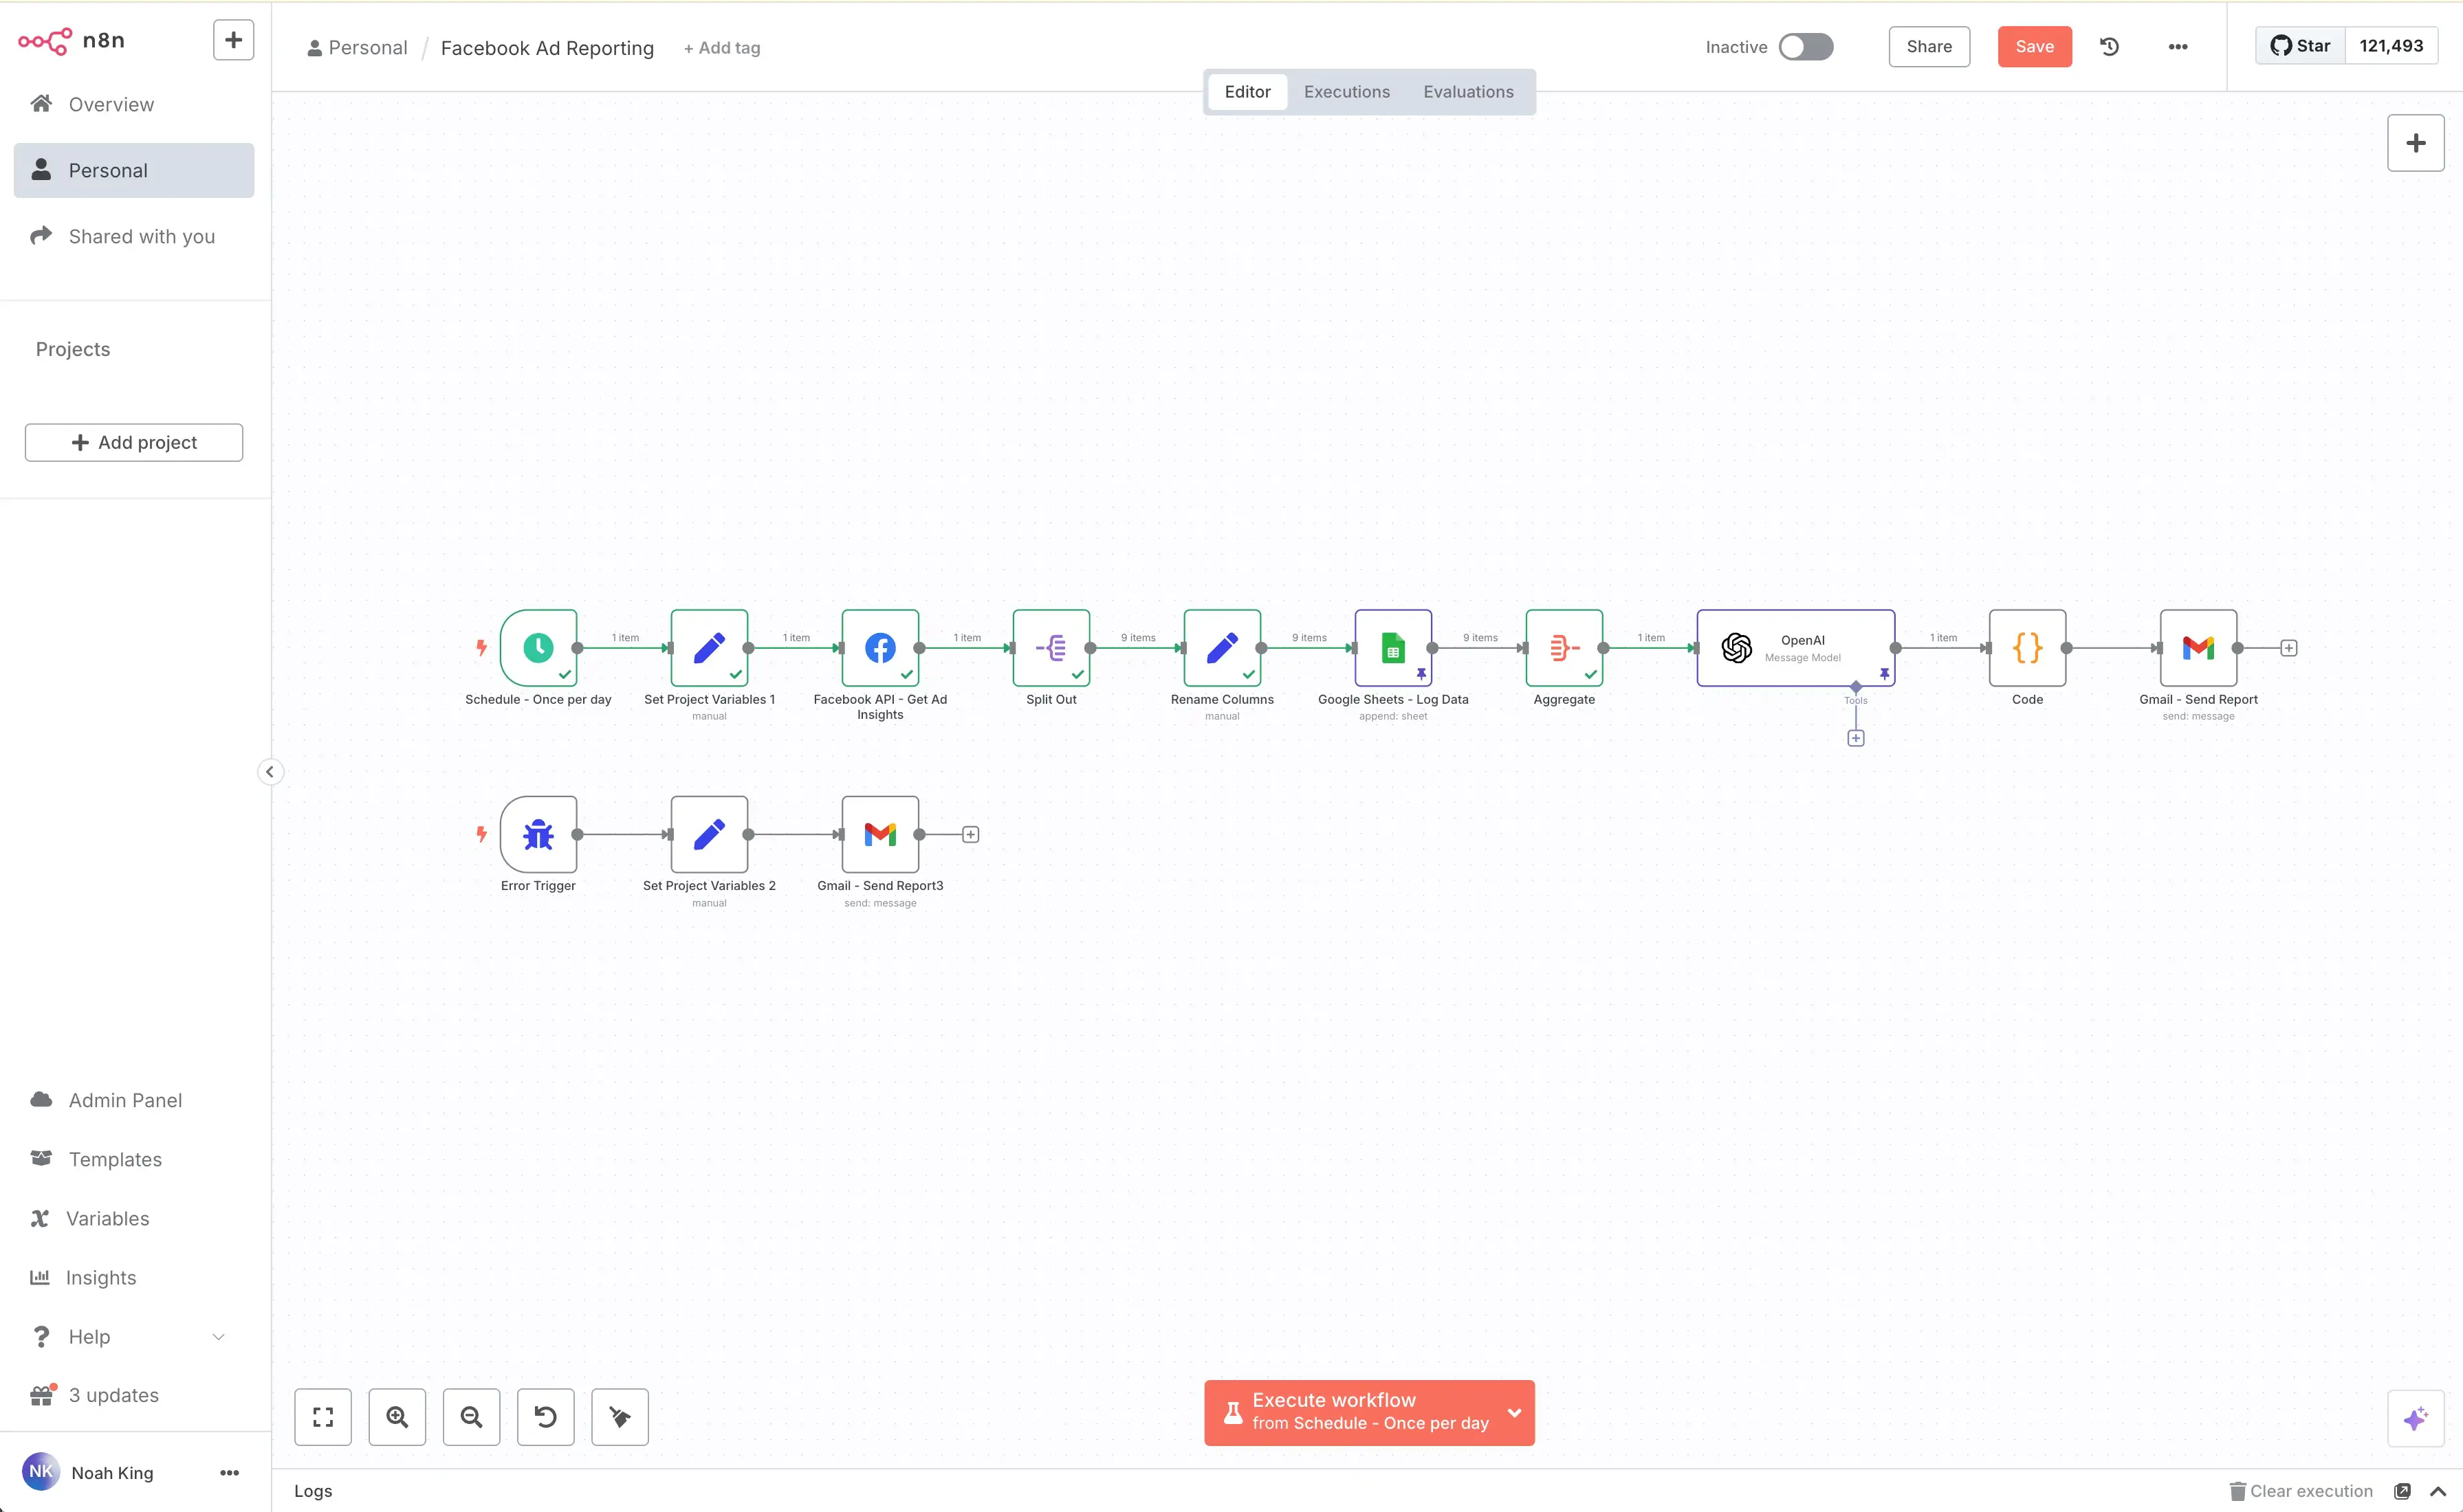This screenshot has width=2463, height=1512.
Task: Save the workflow
Action: point(2035,47)
